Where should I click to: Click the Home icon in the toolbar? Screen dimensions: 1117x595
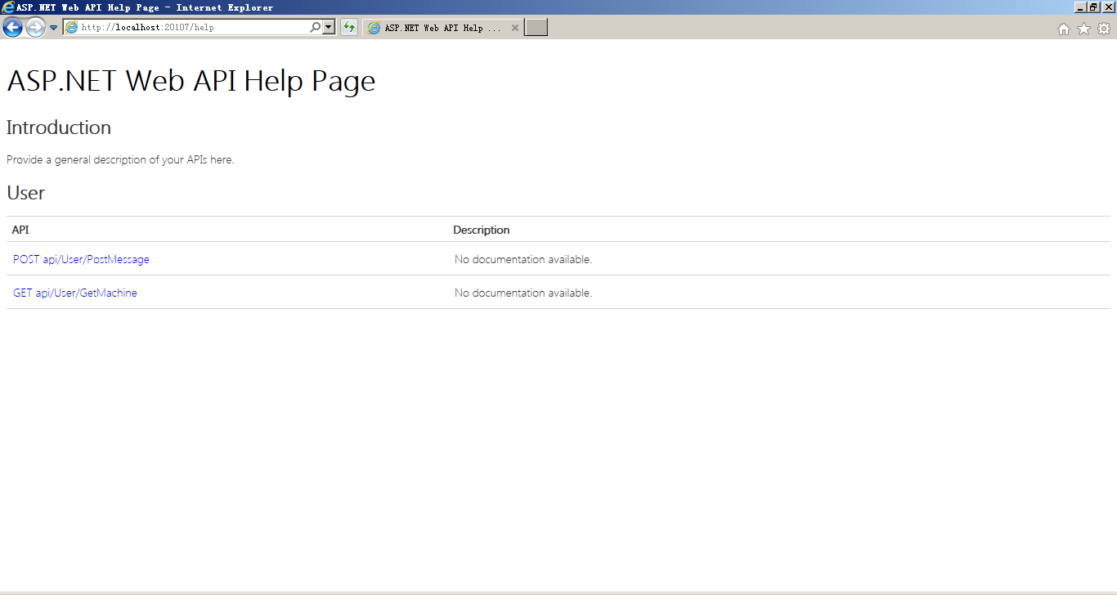[1064, 29]
